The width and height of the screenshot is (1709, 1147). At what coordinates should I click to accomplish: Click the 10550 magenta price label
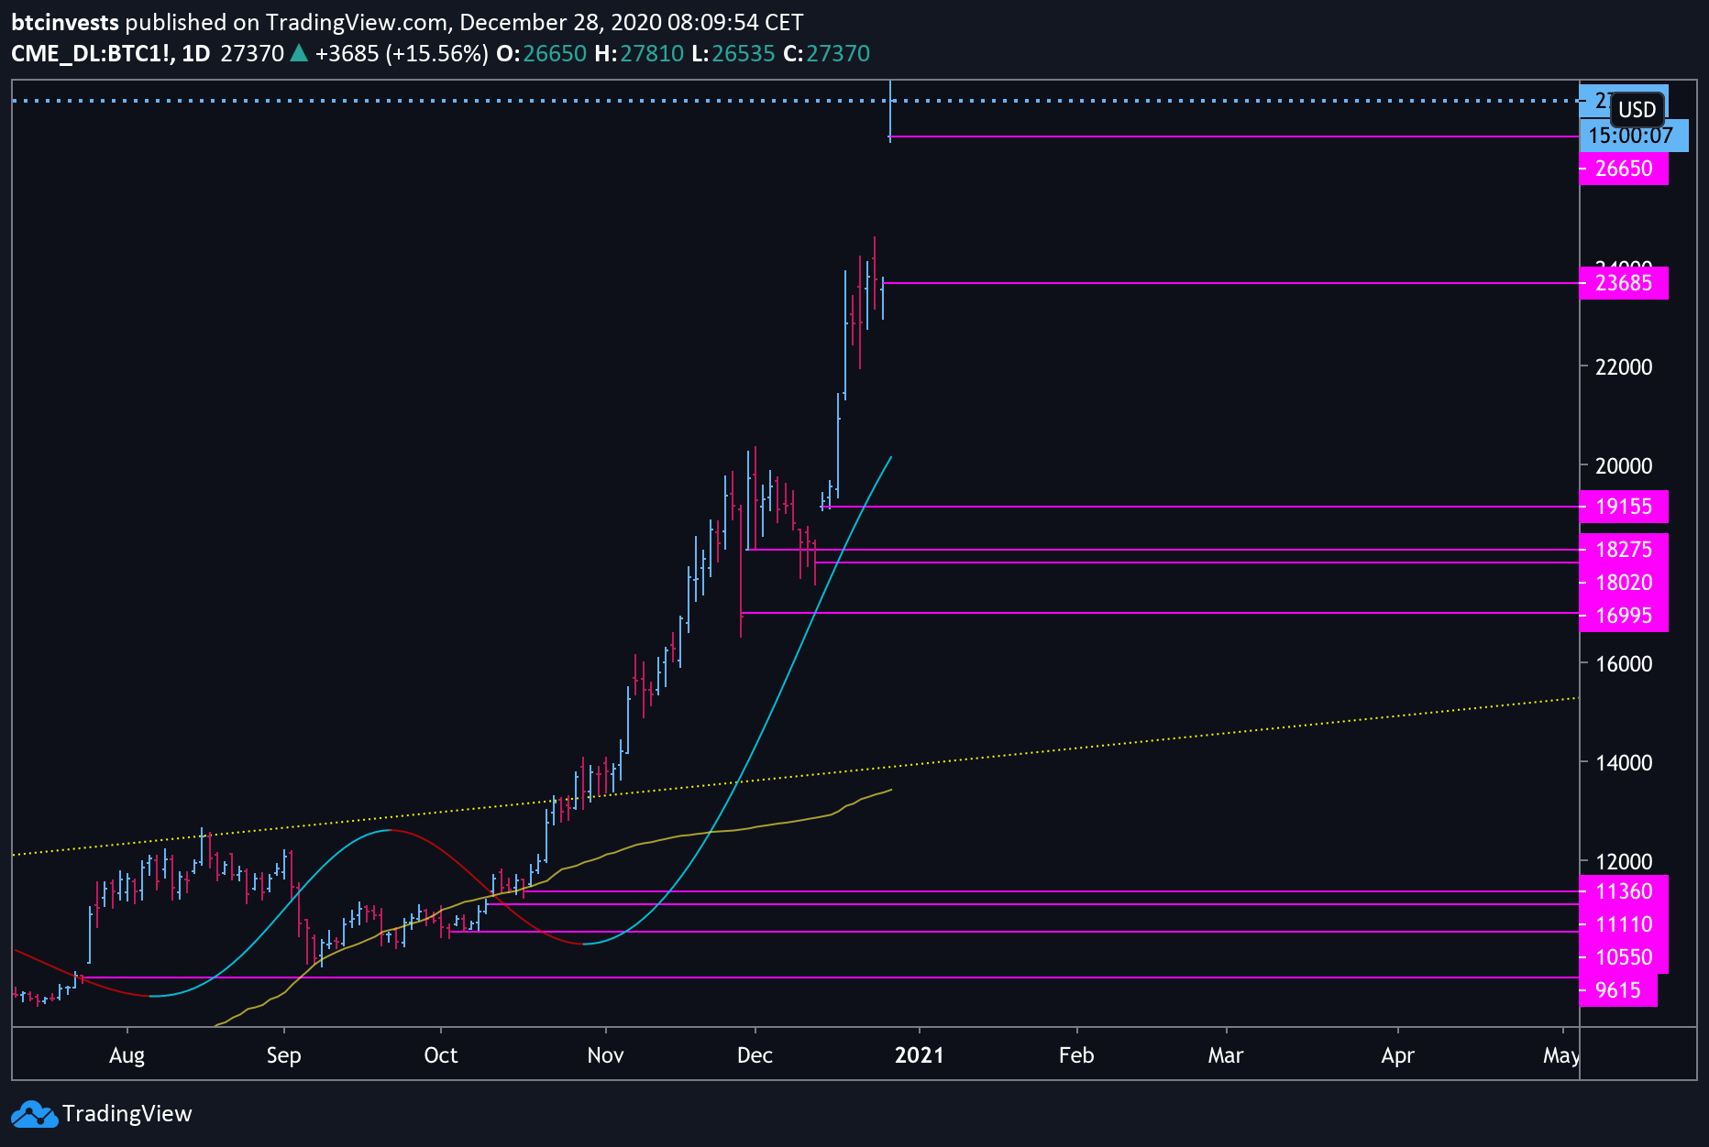tap(1624, 957)
